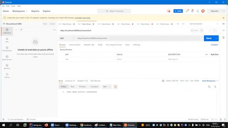
Task: Click the environment quick look eye icon
Action: [223, 24]
